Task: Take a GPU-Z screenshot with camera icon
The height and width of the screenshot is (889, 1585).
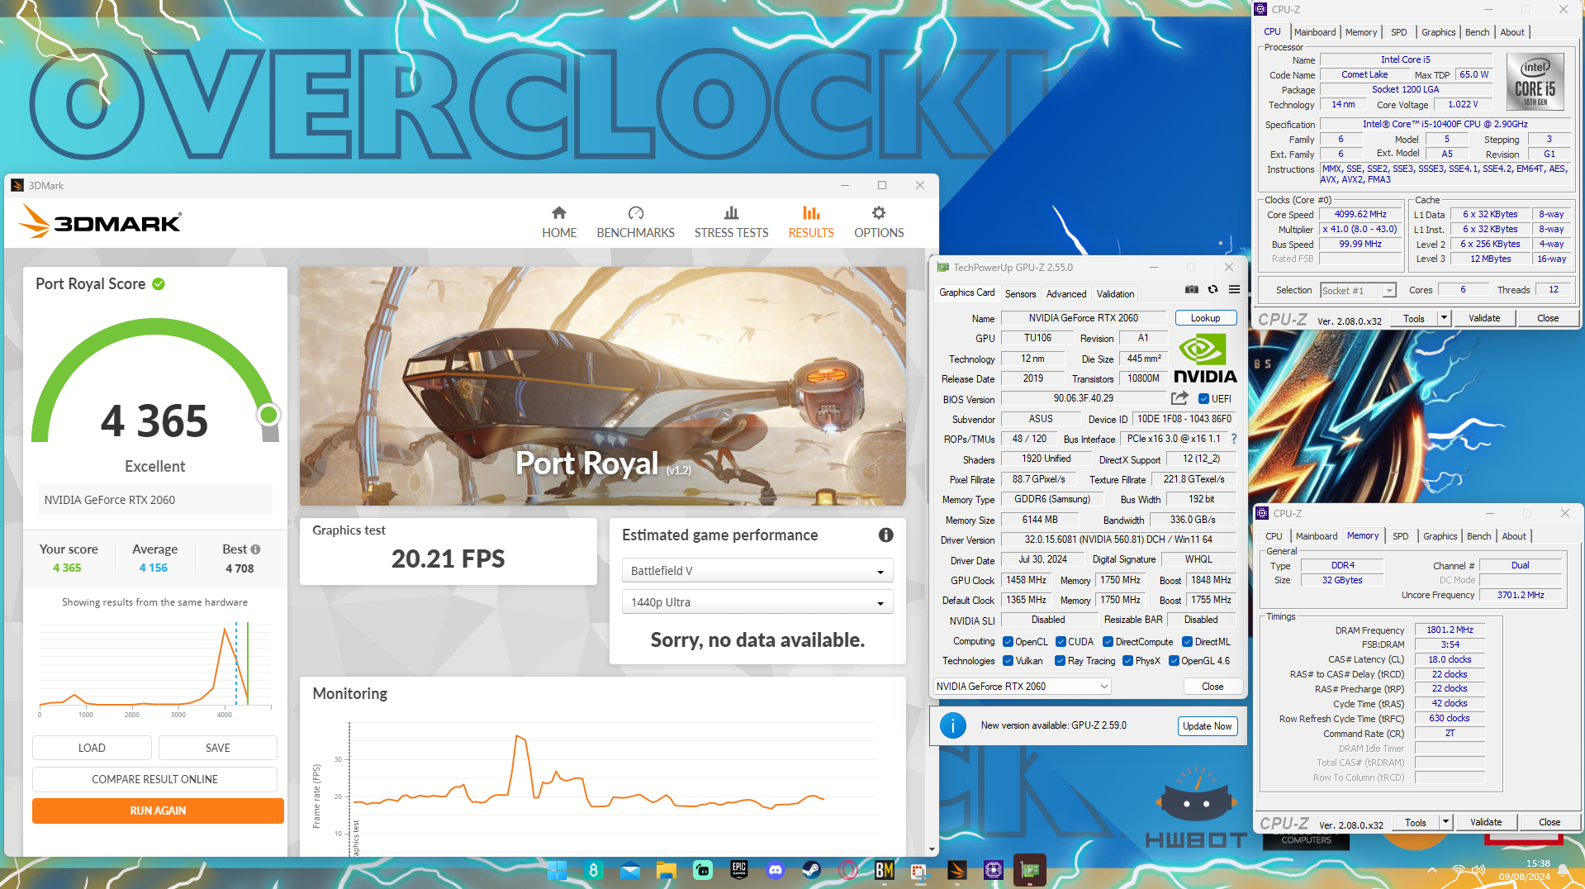Action: pyautogui.click(x=1191, y=289)
